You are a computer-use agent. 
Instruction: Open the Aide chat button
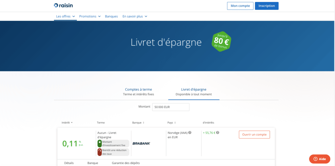point(320,159)
